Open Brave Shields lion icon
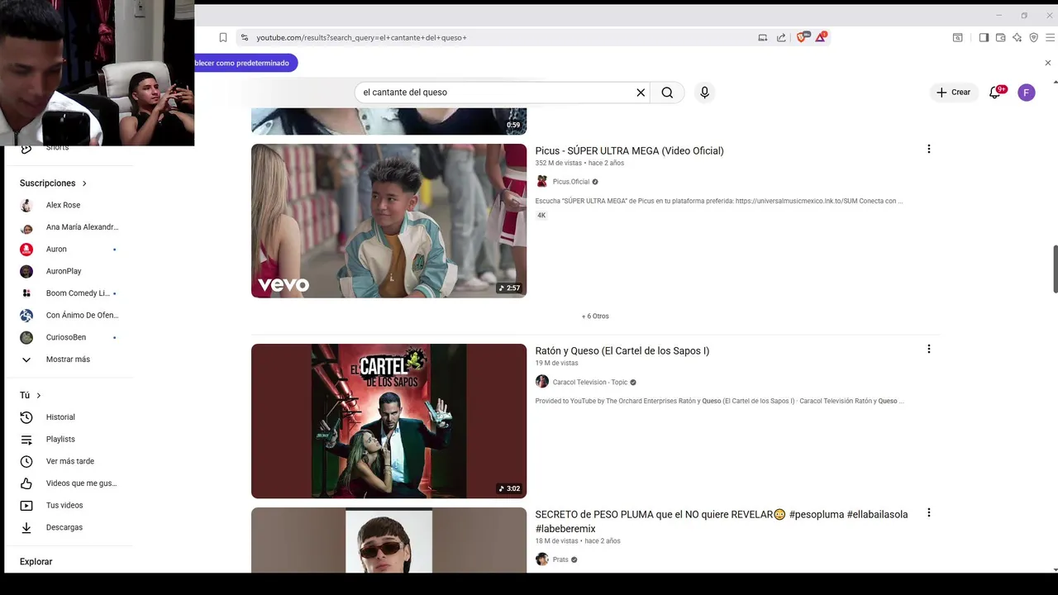This screenshot has height=595, width=1058. click(x=802, y=37)
